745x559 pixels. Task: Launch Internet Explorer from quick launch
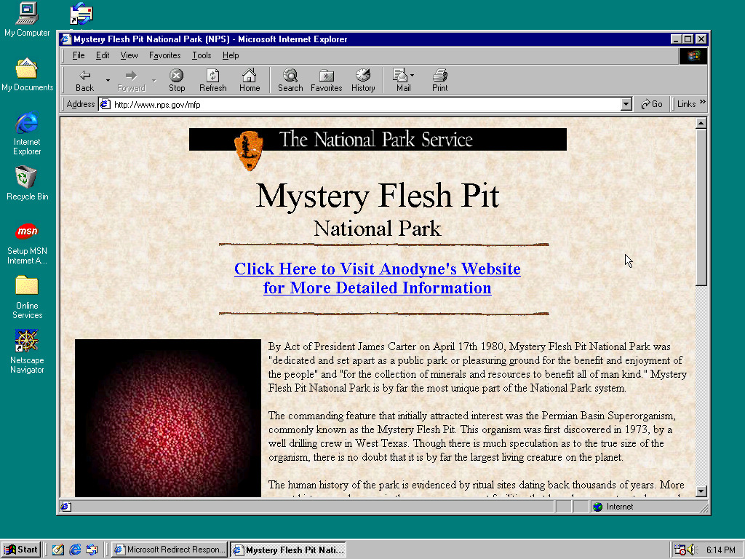coord(75,550)
